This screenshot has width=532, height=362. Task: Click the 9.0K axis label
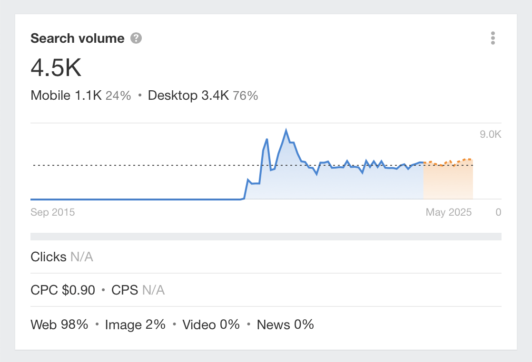(489, 134)
